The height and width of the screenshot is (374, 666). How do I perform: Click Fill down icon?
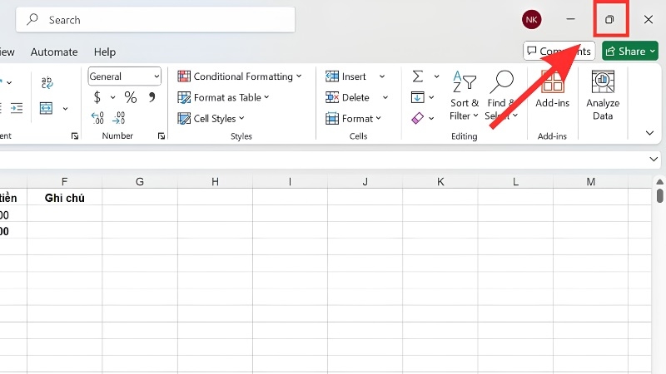coord(418,97)
